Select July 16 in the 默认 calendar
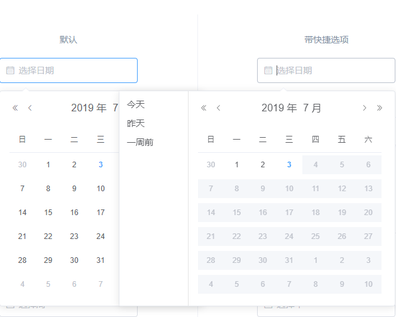The height and width of the screenshot is (317, 396). tap(74, 213)
